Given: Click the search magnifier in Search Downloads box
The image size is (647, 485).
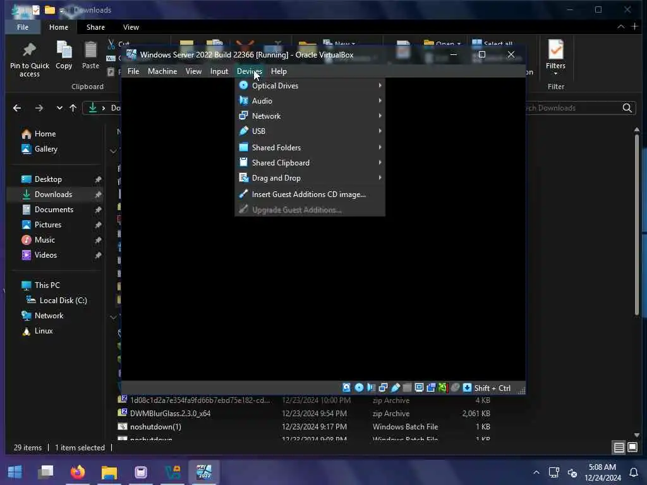Looking at the screenshot, I should tap(627, 108).
